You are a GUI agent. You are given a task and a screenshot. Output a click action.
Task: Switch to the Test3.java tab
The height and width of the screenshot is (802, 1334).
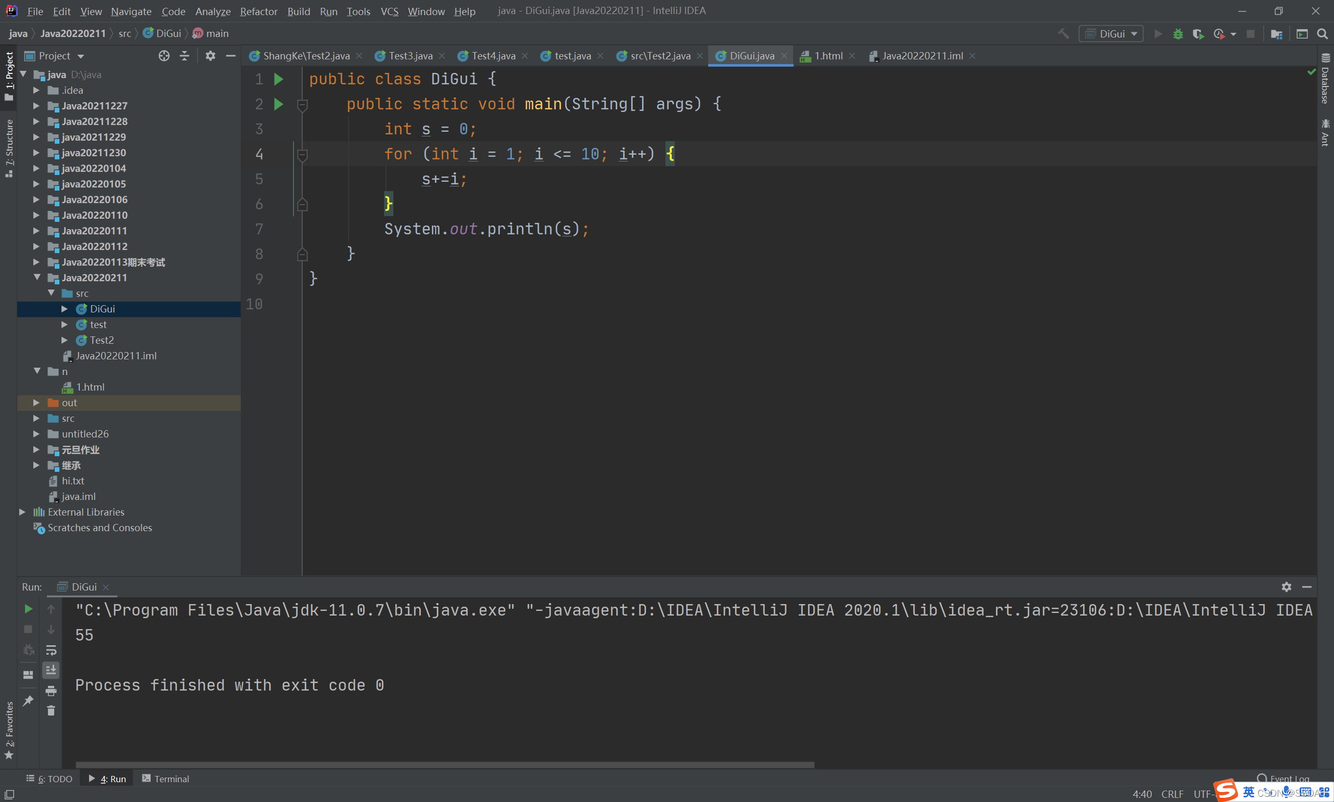[x=411, y=56]
